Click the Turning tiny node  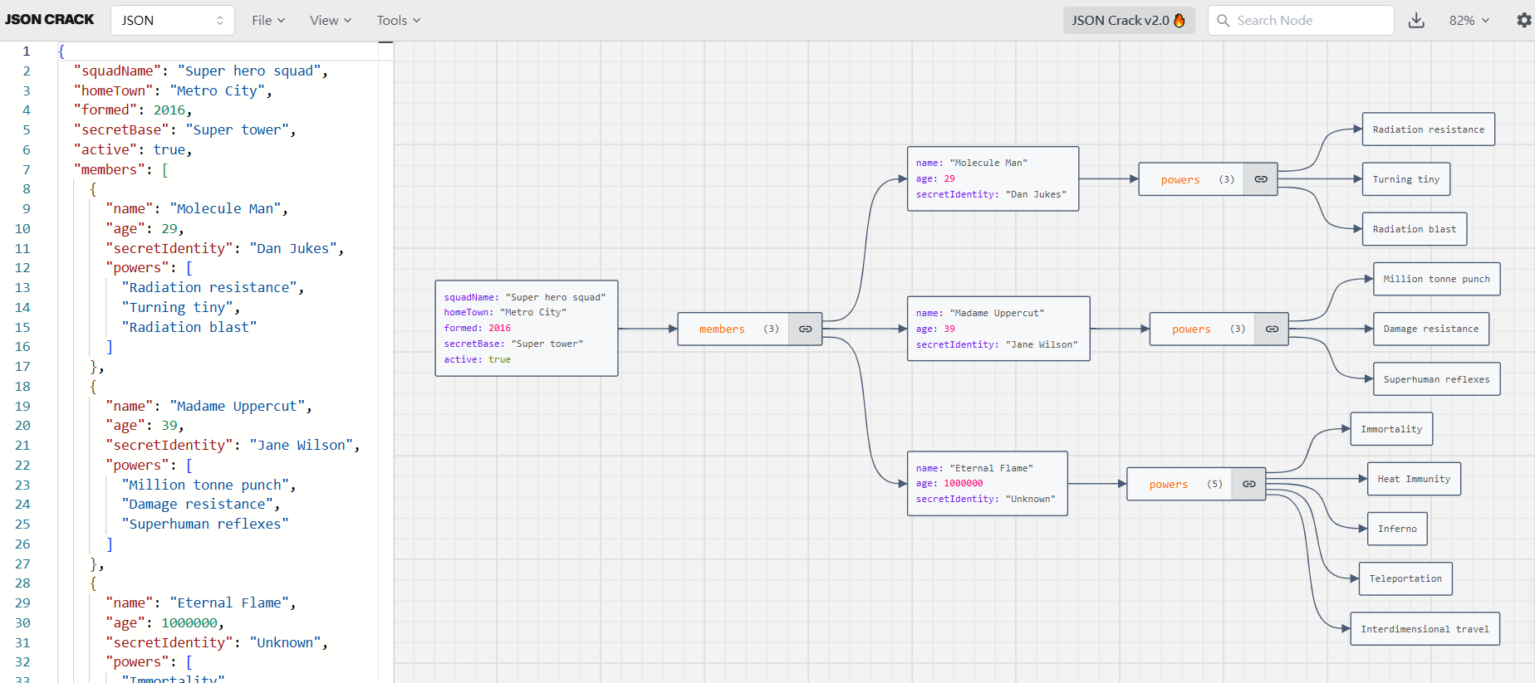coord(1406,179)
